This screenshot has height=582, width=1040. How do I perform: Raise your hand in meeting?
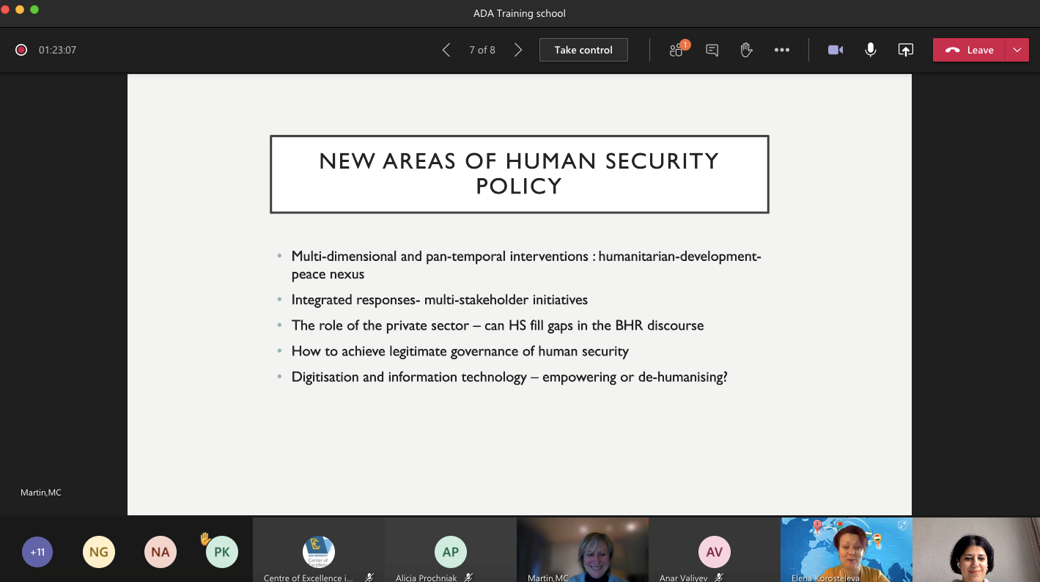[x=746, y=50]
